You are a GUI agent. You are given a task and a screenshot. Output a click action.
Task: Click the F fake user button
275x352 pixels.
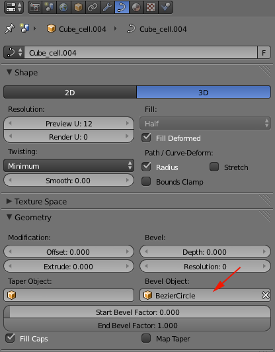(x=264, y=53)
